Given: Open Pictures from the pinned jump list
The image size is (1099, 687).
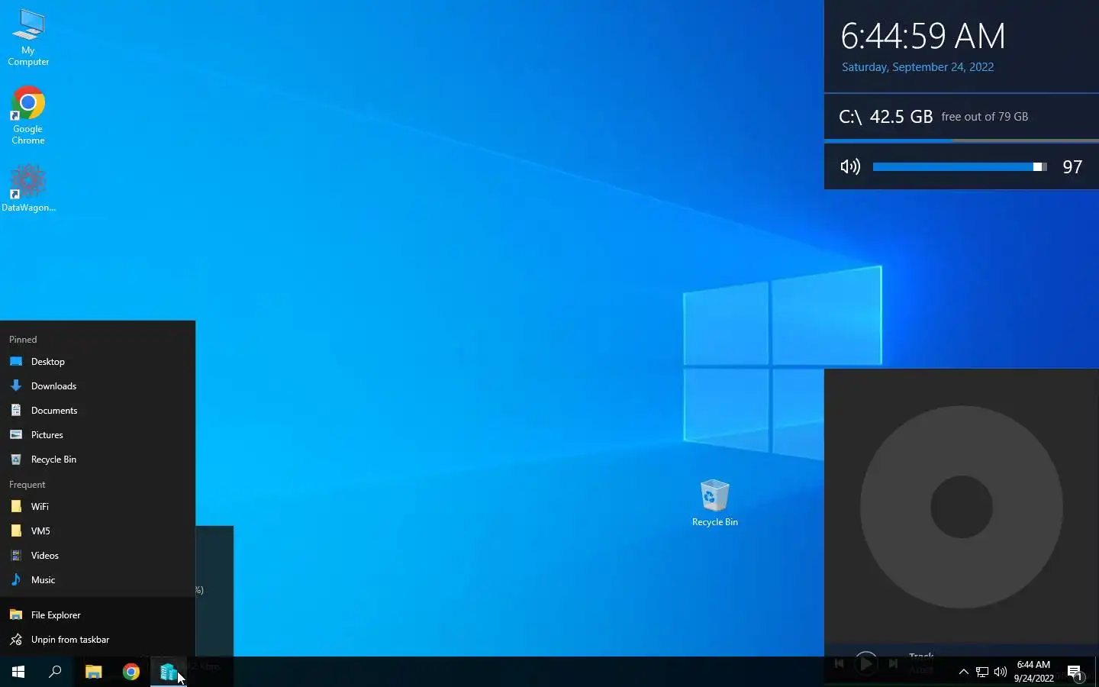Looking at the screenshot, I should pos(98,435).
